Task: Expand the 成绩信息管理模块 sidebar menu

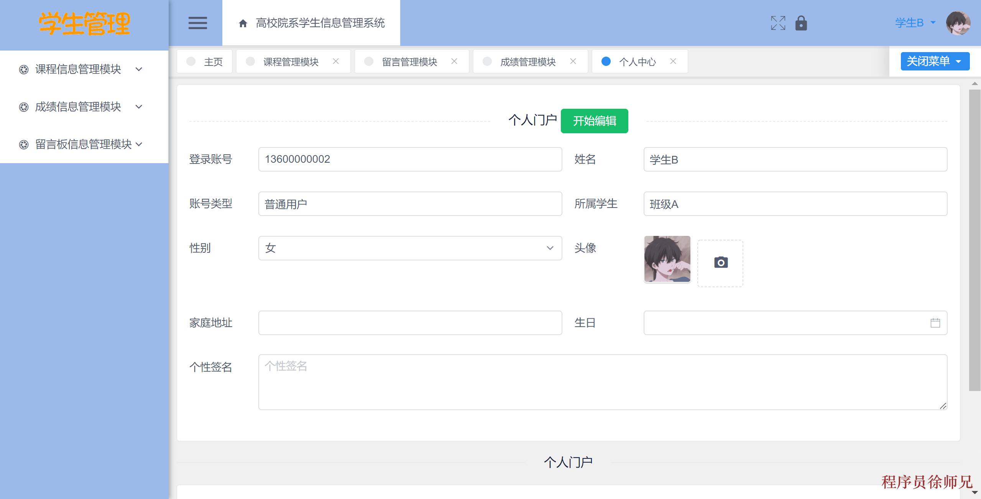Action: coord(139,107)
